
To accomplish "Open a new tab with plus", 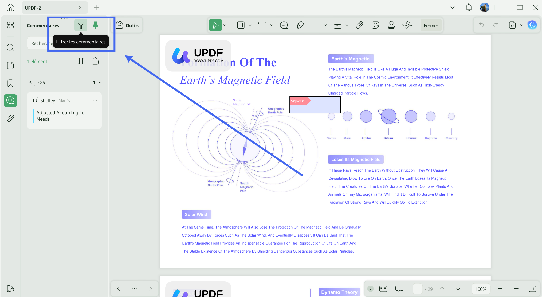I will coord(96,8).
